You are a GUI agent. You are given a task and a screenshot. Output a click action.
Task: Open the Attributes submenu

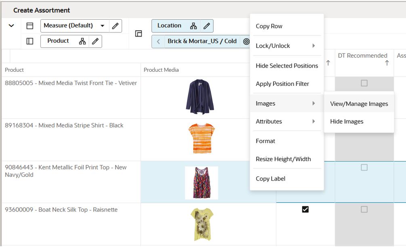pos(287,121)
